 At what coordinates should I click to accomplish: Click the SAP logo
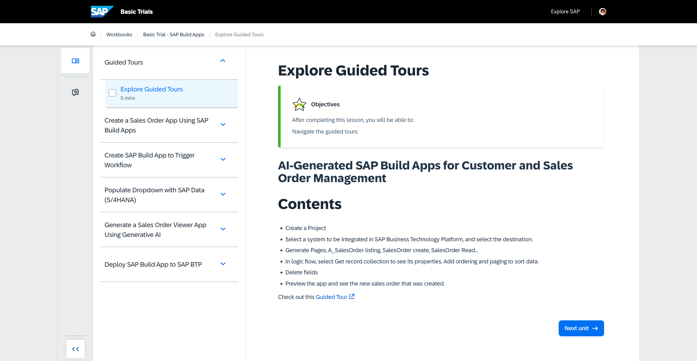click(102, 12)
